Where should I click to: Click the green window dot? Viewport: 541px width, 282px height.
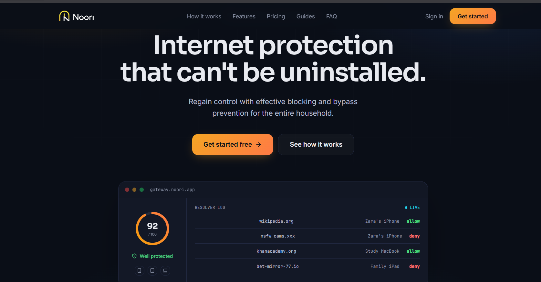point(141,190)
